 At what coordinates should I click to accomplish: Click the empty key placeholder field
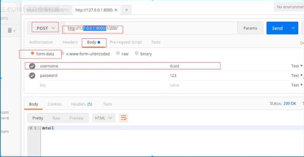point(99,85)
